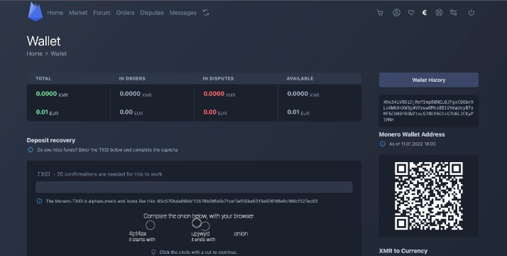Image resolution: width=507 pixels, height=256 pixels.
Task: Click the Monero Wallet Address heading
Action: coord(412,134)
